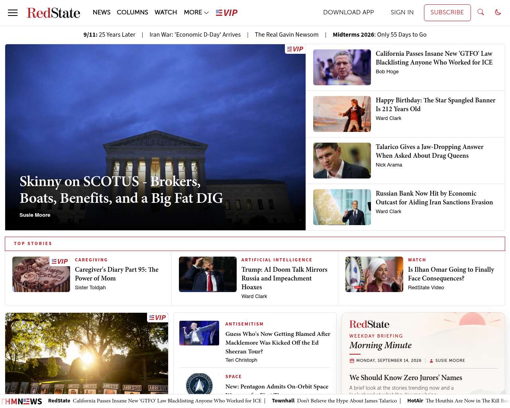This screenshot has height=408, width=510.
Task: Click VIP badge on the sunset photo
Action: click(158, 318)
